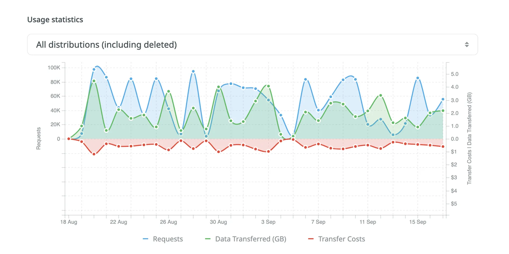Screen dimensions: 509x254
Task: Select the peak Requests data point near 20 Aug
Action: [94, 69]
